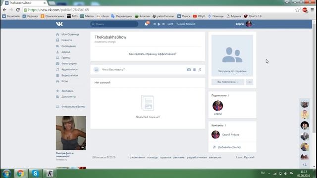Image resolution: width=317 pixels, height=178 pixels.
Task: Open the Chrome hamburger menu
Action: point(313,10)
